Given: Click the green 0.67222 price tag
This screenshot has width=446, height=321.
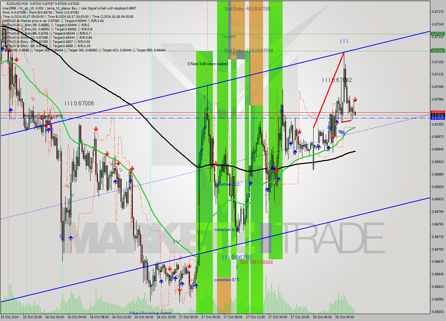Looking at the screenshot, I should point(438,34).
